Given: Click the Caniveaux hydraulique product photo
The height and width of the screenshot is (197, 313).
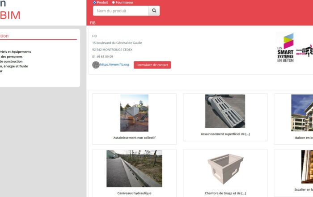Looking at the screenshot, I should click(x=134, y=168).
